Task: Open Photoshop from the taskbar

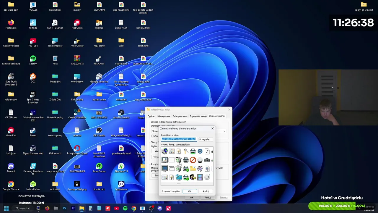Action: (x=64, y=208)
